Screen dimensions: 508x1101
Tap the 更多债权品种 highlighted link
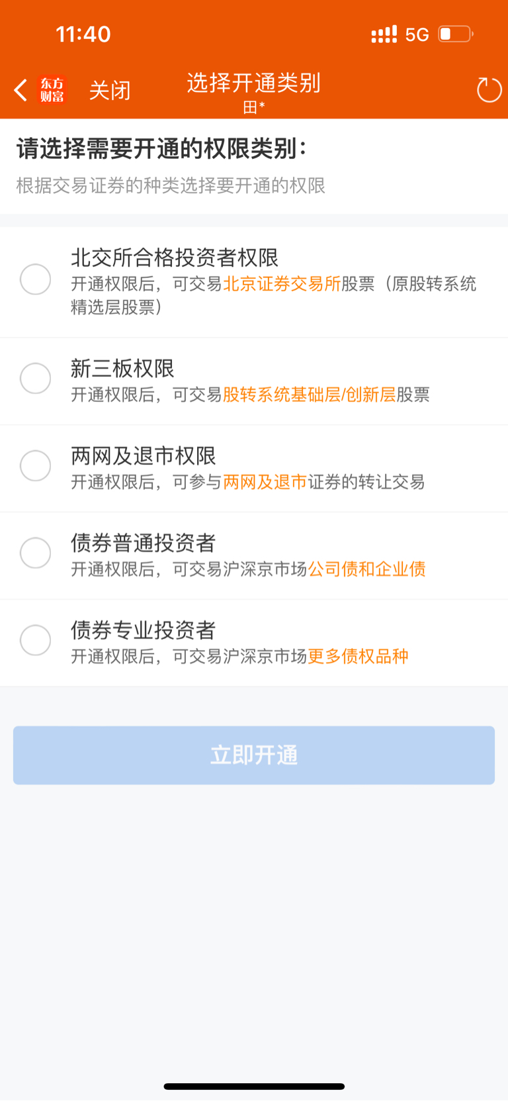point(358,656)
